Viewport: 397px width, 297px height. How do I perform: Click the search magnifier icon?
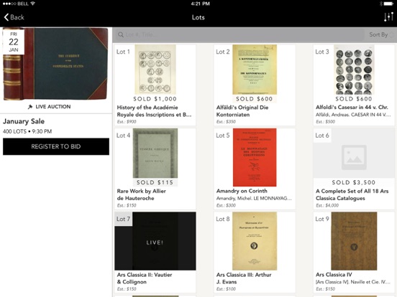click(121, 34)
